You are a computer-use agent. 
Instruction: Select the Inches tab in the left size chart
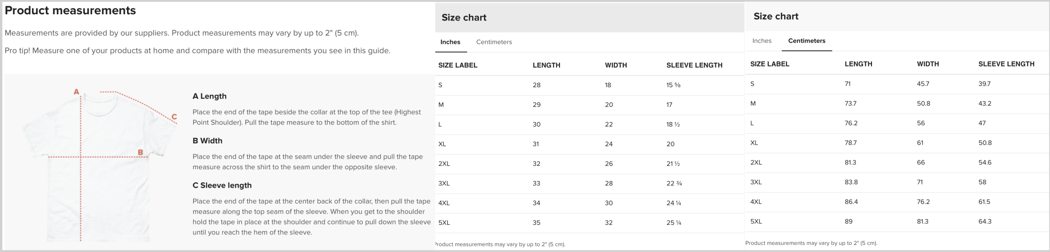click(x=450, y=42)
